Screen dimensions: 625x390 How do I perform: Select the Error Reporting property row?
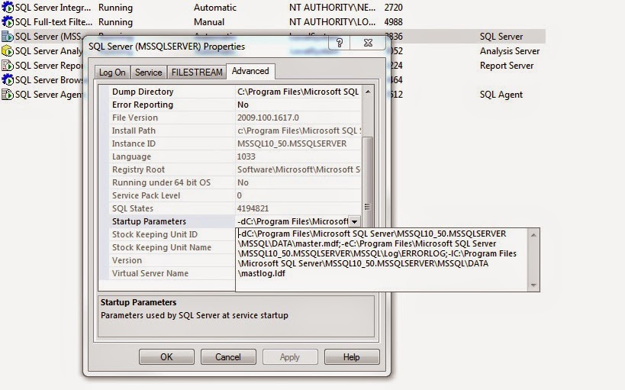pyautogui.click(x=235, y=105)
